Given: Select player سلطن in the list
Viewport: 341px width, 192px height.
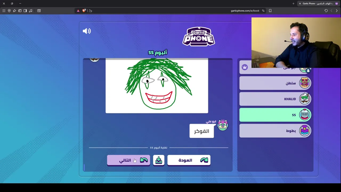Looking at the screenshot, I should (275, 83).
